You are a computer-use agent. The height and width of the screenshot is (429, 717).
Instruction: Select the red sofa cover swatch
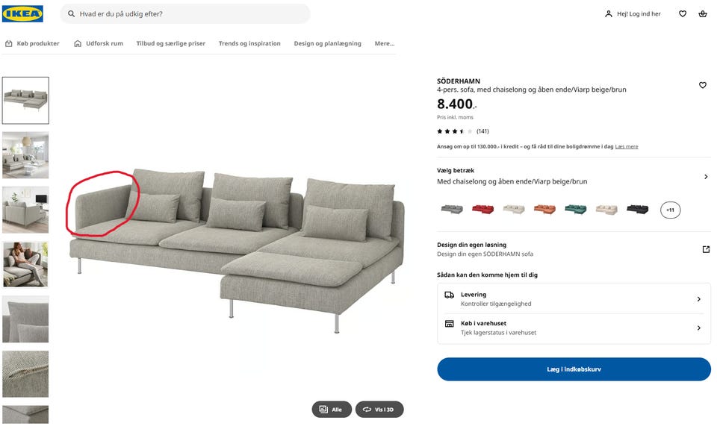click(482, 210)
